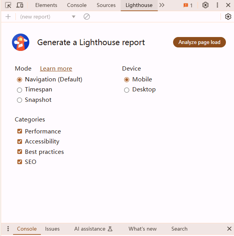Select the Lighthouse tab
This screenshot has height=236, width=234.
coord(139,5)
